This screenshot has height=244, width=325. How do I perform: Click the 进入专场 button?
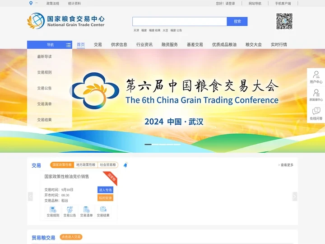(105, 190)
